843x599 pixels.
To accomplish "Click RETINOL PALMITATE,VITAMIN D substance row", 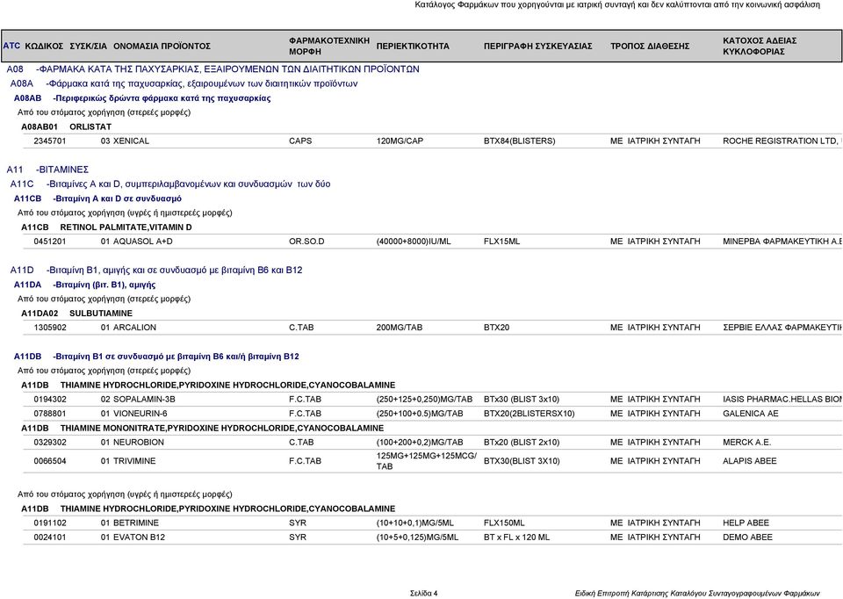I will [x=106, y=227].
